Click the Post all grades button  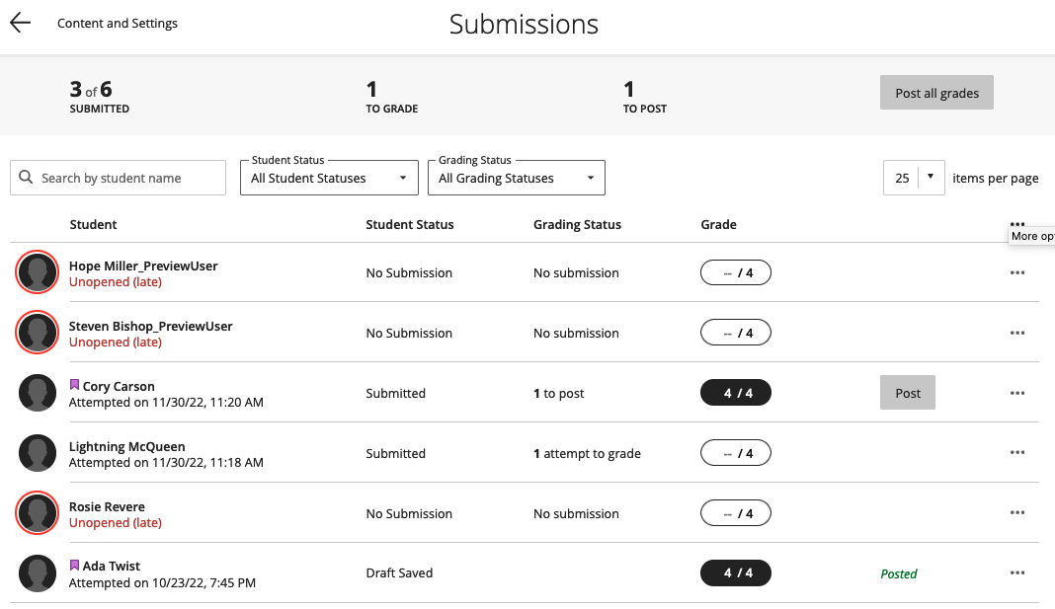tap(936, 93)
